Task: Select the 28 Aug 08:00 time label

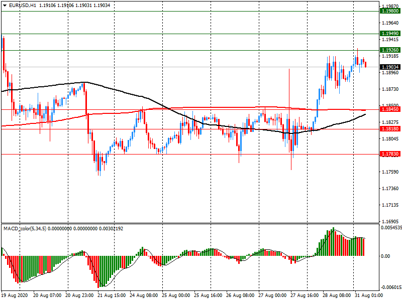Action: tap(337, 296)
